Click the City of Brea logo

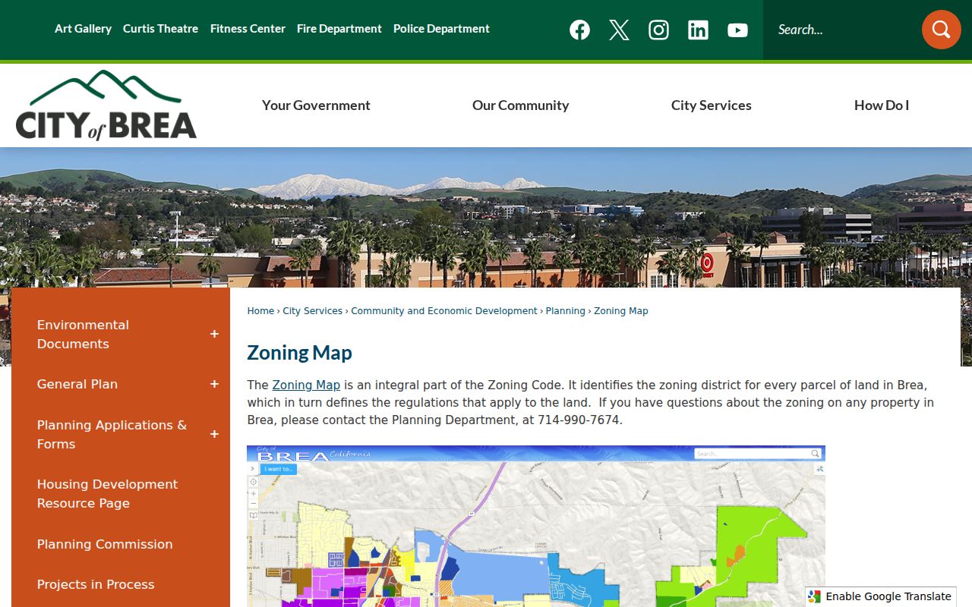pyautogui.click(x=106, y=105)
